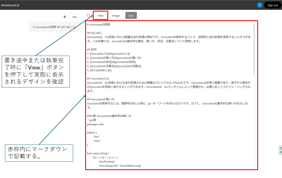Click the '3. [Goroutineの利点]' list line

[x=111, y=62]
